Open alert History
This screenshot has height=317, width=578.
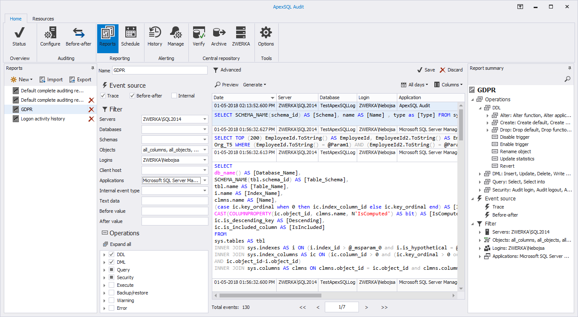point(155,36)
